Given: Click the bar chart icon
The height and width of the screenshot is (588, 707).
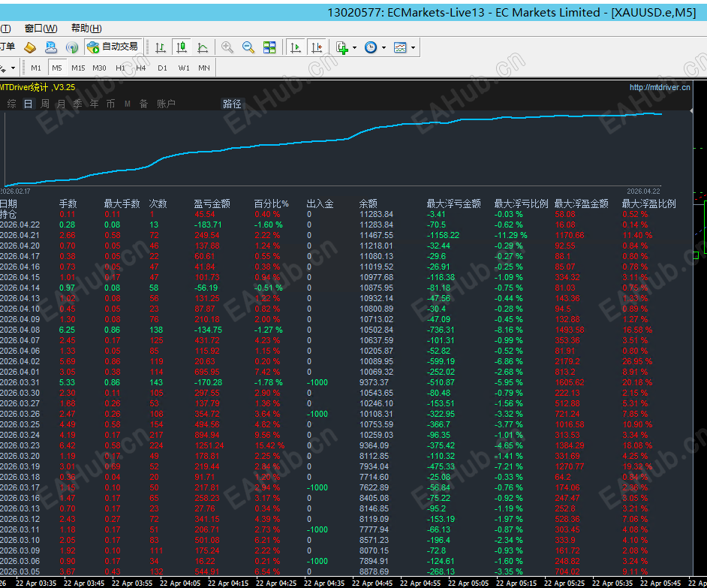Looking at the screenshot, I should point(160,47).
